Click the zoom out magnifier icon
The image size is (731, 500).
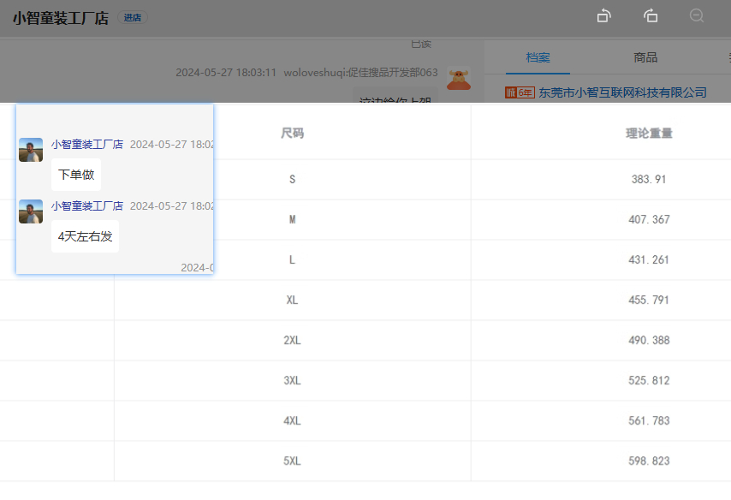click(x=697, y=16)
